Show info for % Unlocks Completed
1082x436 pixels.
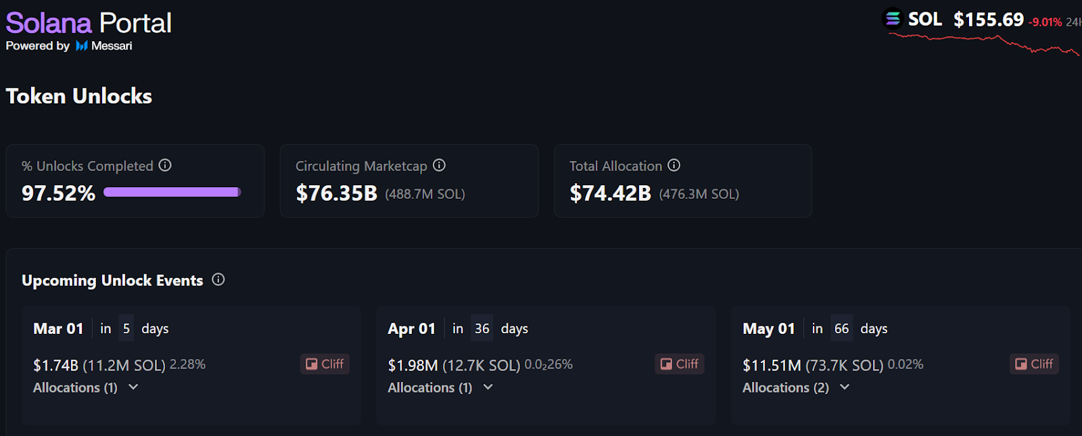pyautogui.click(x=165, y=165)
